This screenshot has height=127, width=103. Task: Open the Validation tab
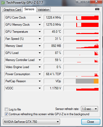coord(44,10)
